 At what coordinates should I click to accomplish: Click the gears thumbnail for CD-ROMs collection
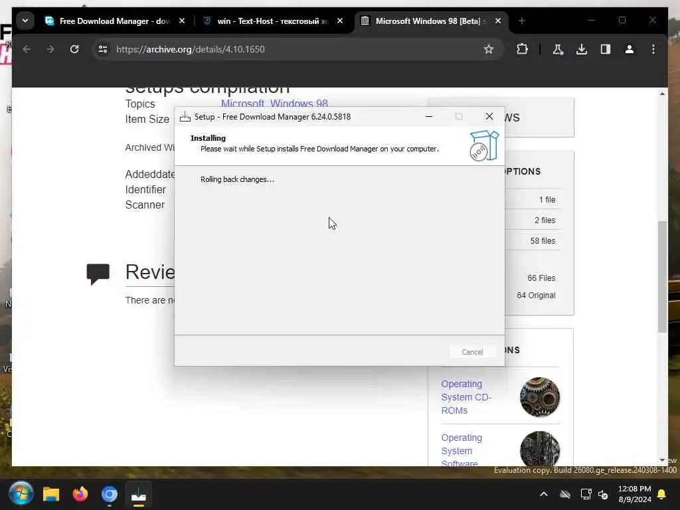539,397
